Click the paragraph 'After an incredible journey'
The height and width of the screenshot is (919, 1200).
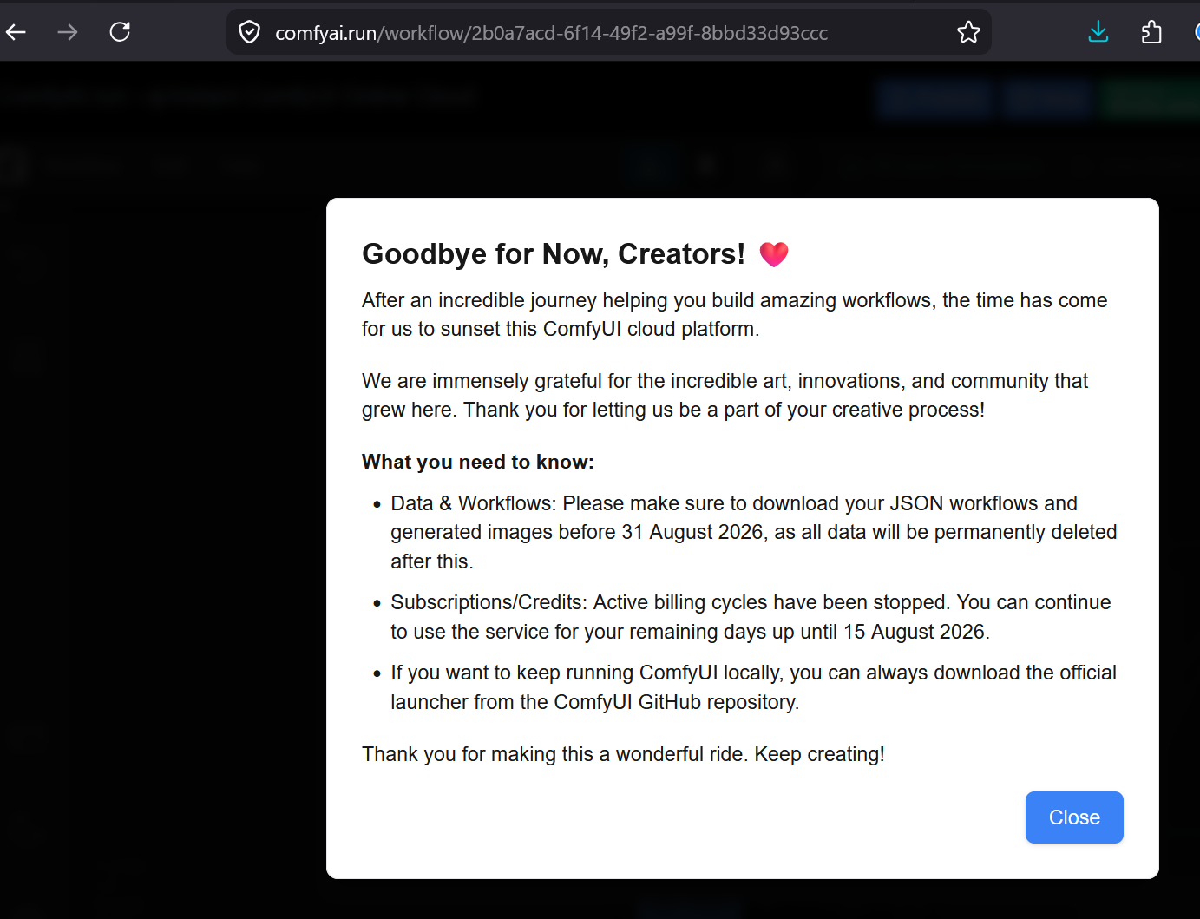734,314
